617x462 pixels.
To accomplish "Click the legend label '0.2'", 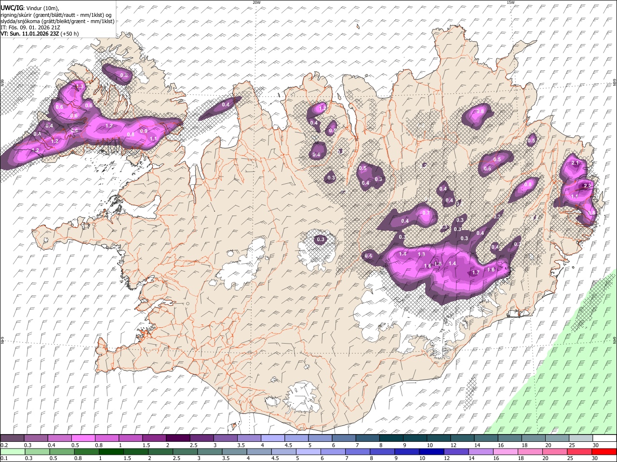I will click(x=4, y=445).
